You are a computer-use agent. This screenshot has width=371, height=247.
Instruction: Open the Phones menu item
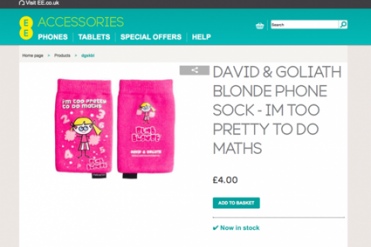pyautogui.click(x=53, y=37)
